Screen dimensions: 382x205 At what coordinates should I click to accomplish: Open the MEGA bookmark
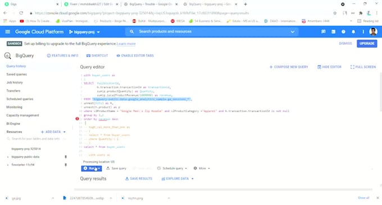[178, 21]
